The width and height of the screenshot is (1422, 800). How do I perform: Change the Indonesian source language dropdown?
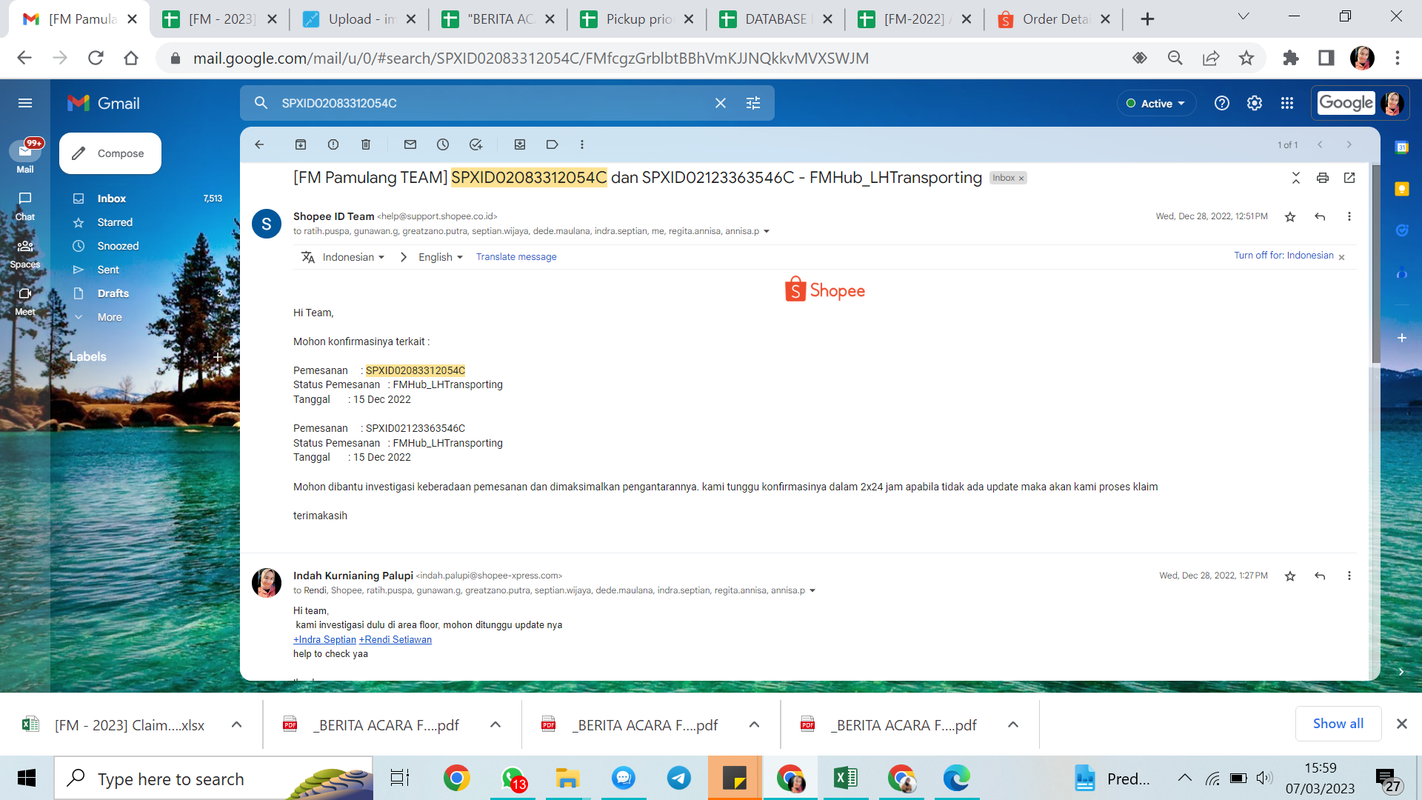pyautogui.click(x=353, y=257)
